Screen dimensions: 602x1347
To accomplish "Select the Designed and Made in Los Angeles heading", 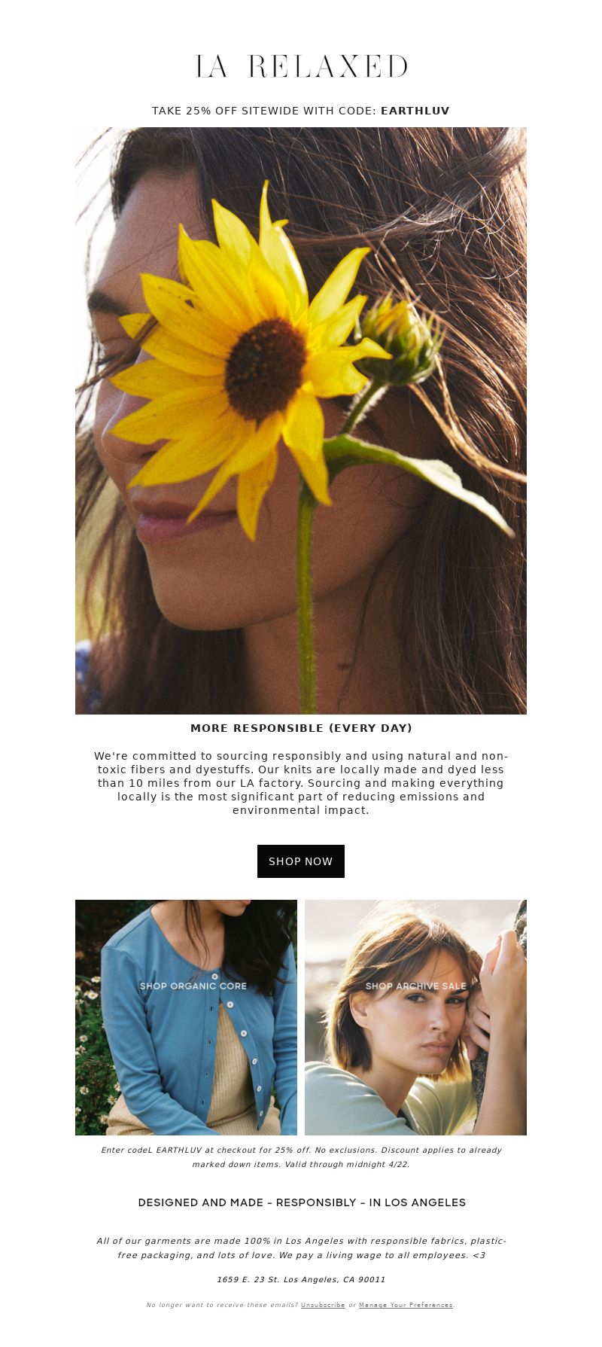I will point(302,1202).
